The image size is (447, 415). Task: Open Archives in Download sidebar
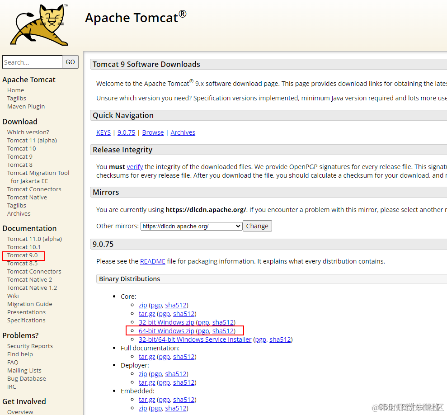pos(19,213)
